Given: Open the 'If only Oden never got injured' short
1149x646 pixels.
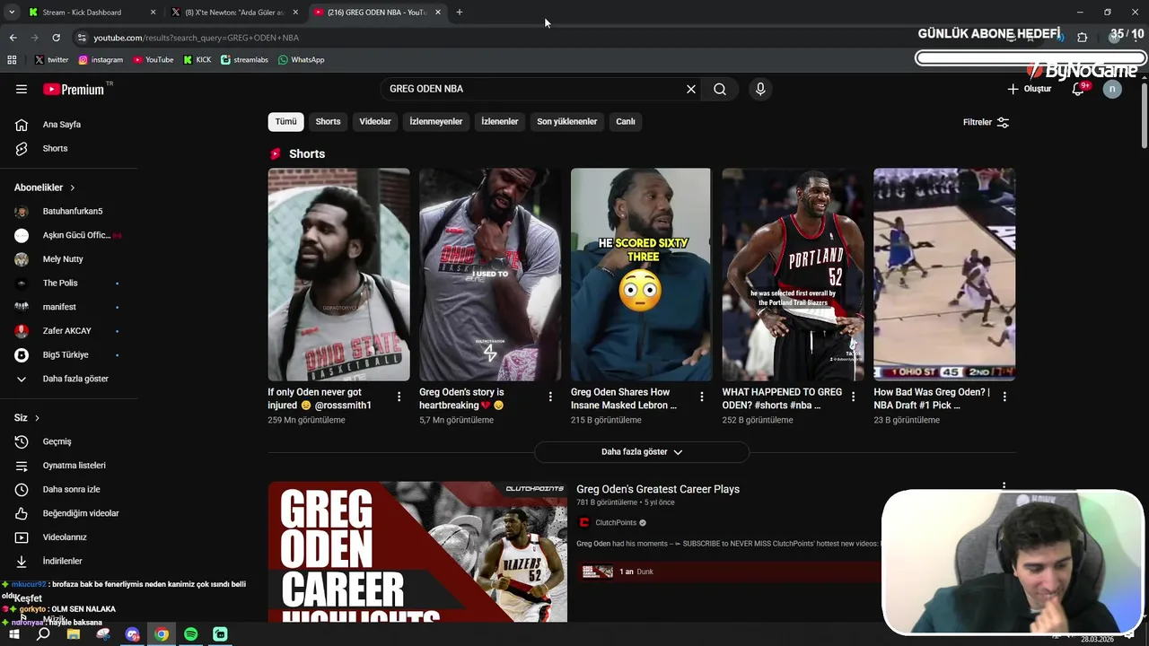Looking at the screenshot, I should tap(338, 275).
